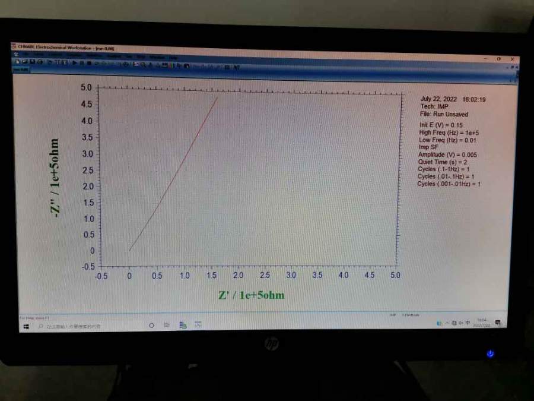Click the Print toolbar icon
The image size is (534, 401).
[40, 62]
